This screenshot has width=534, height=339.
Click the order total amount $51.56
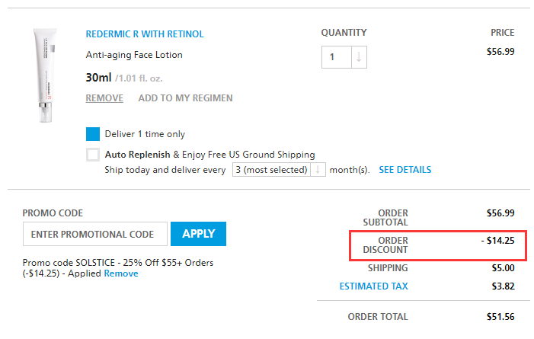(500, 316)
